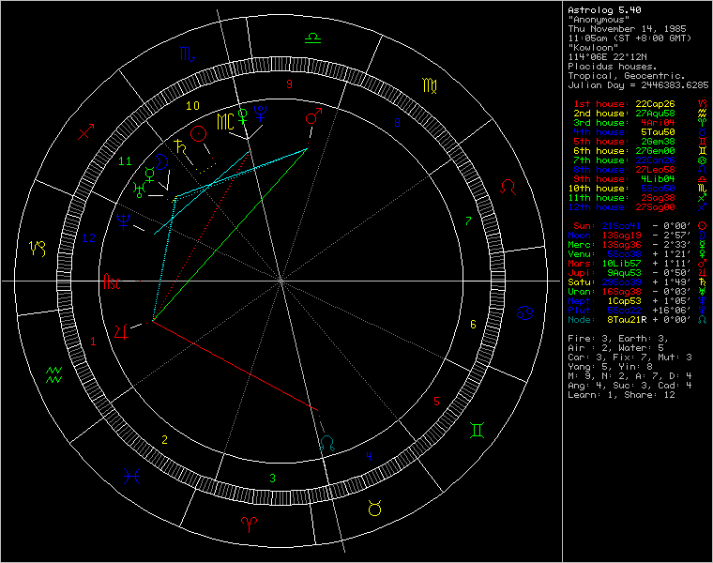The width and height of the screenshot is (713, 563).
Task: Select the Jupiter glyph near the Ascendant
Action: [x=121, y=330]
